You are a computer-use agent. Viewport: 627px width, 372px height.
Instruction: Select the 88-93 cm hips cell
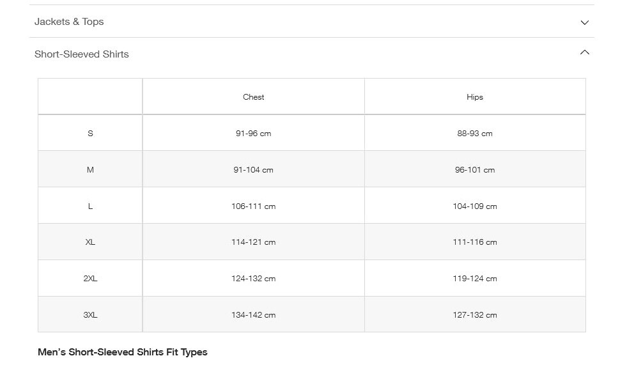[475, 134]
